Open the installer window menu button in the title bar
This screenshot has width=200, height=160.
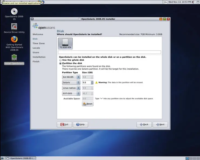click(x=32, y=19)
